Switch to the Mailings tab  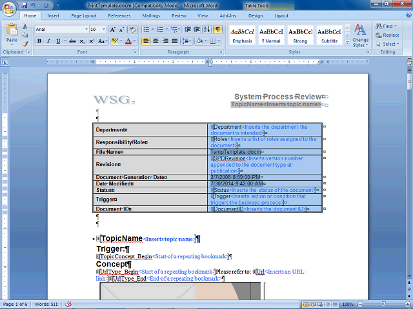(151, 15)
